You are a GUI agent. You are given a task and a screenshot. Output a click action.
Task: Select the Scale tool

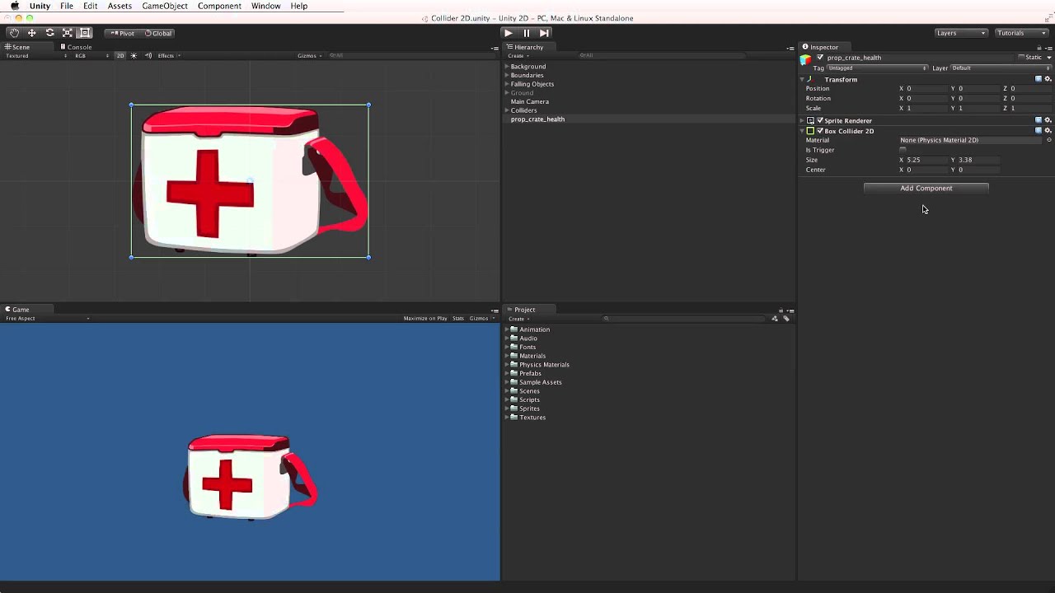pos(68,33)
